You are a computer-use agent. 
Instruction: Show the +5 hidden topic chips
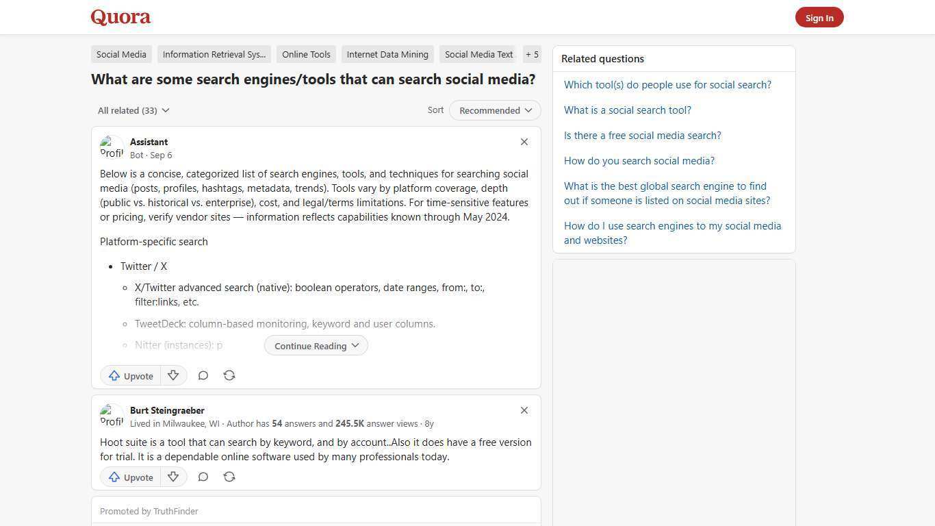coord(532,54)
